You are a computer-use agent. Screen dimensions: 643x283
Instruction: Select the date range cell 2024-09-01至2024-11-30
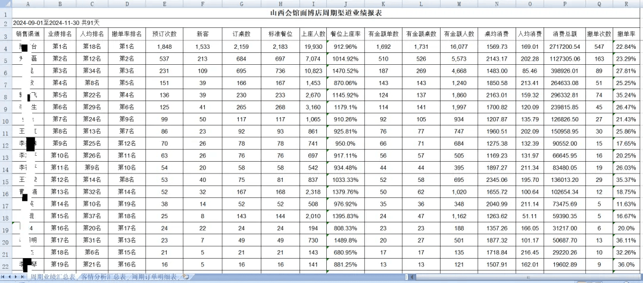pyautogui.click(x=55, y=23)
